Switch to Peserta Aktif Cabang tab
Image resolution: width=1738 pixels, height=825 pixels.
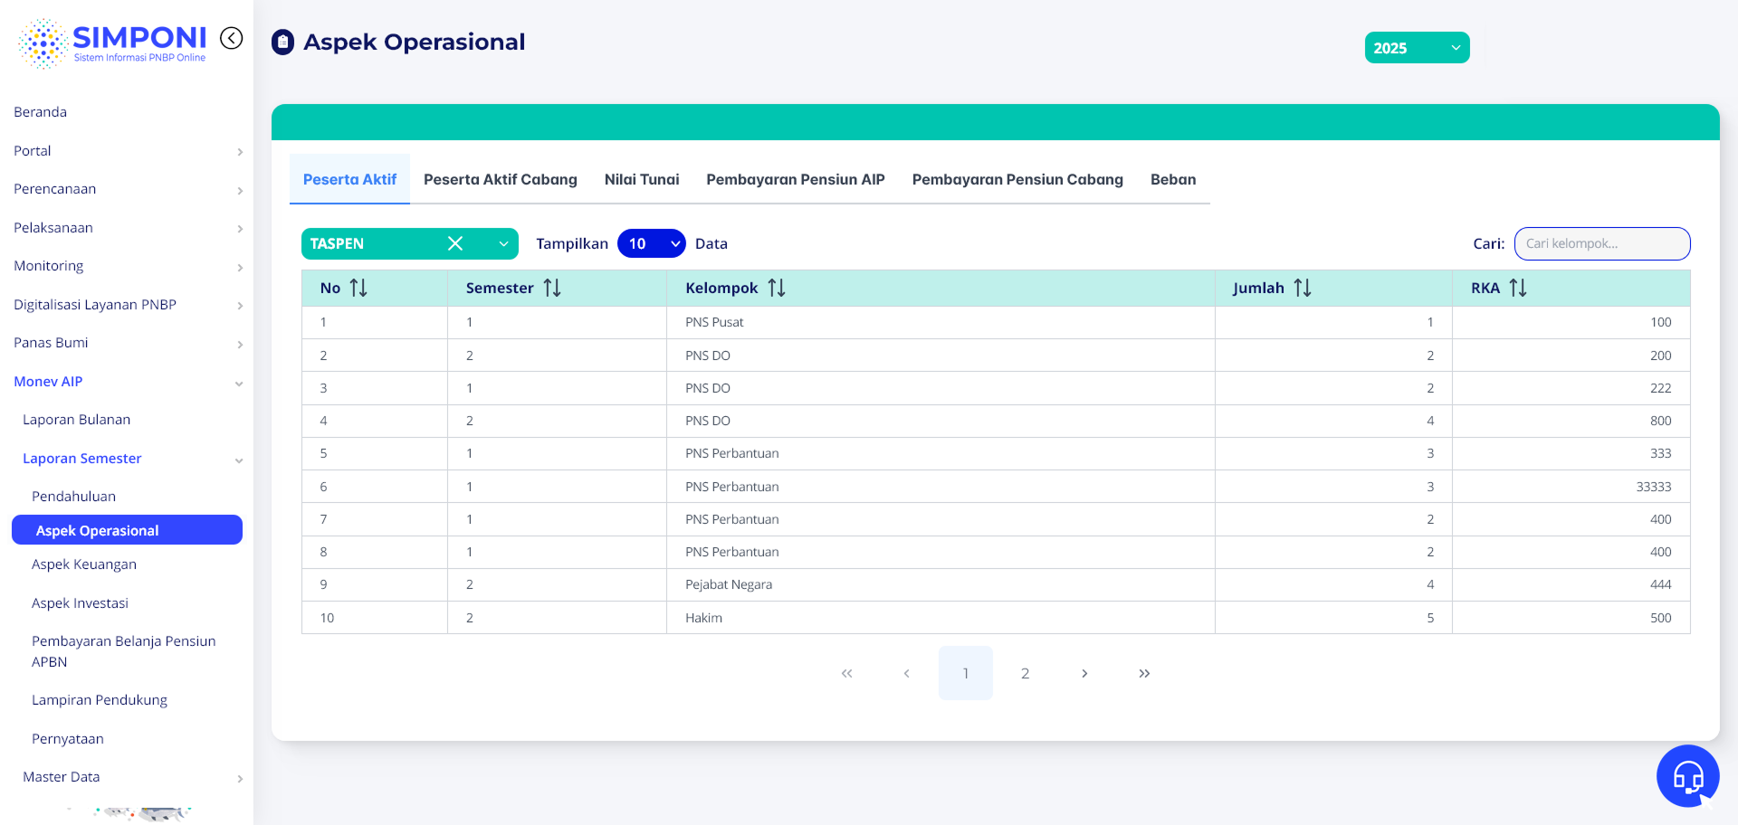501,179
